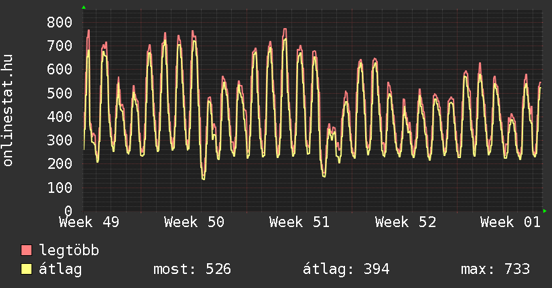Click the green arrow at x-axis end
The height and width of the screenshot is (288, 552).
(x=545, y=211)
